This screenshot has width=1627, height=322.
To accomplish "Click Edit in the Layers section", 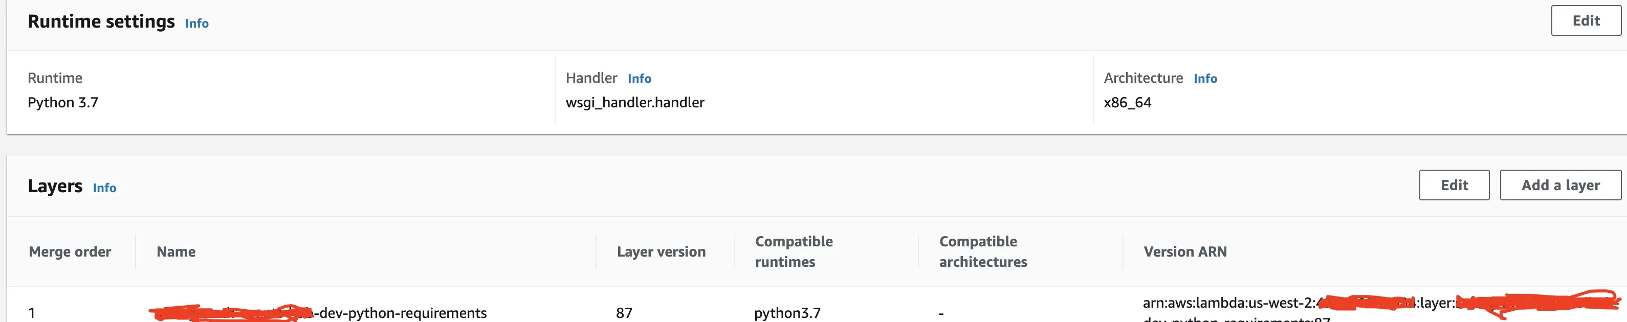I will (1454, 186).
